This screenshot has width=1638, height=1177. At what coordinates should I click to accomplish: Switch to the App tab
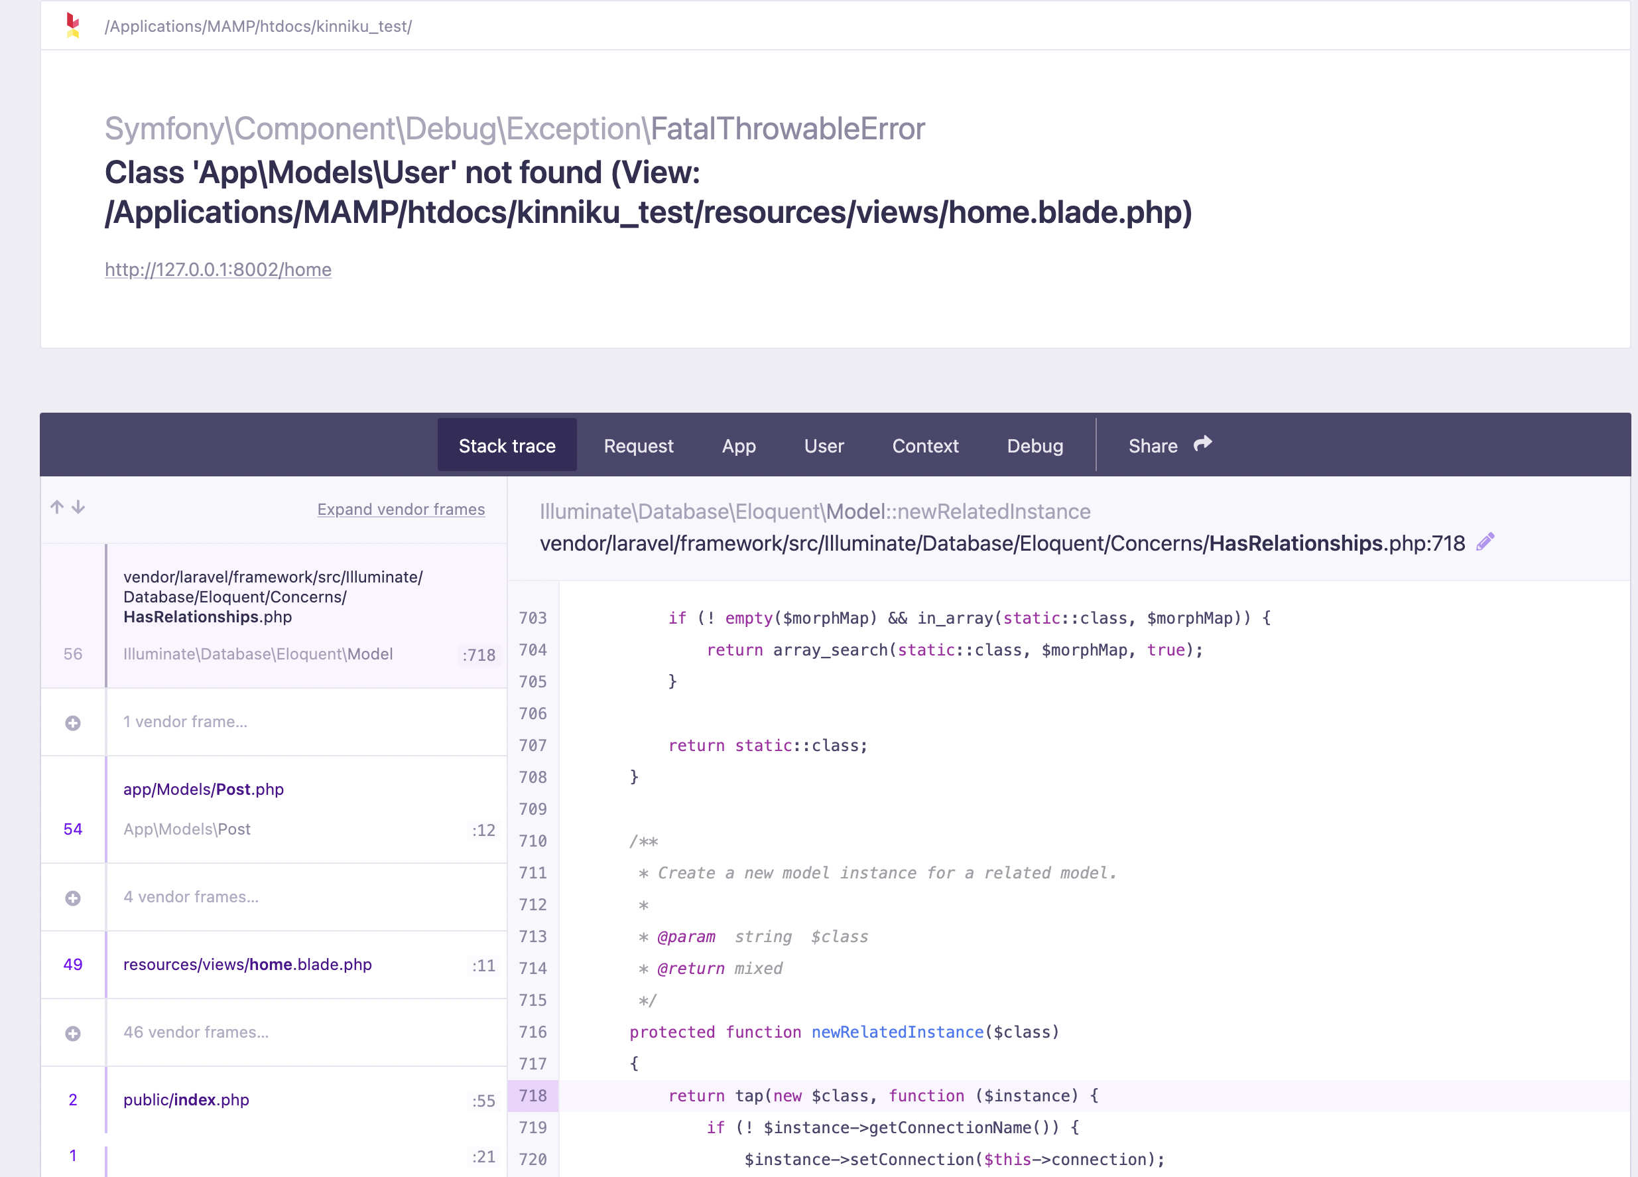(739, 446)
